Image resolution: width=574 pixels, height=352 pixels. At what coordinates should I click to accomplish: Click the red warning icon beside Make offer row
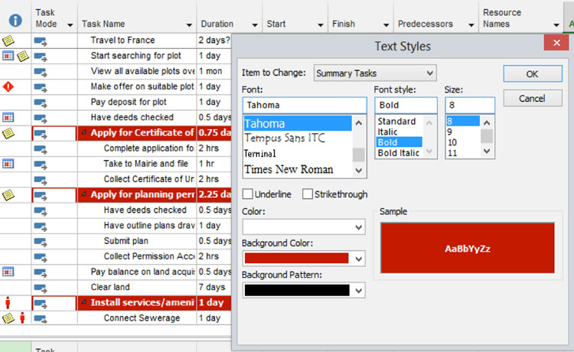click(x=8, y=86)
